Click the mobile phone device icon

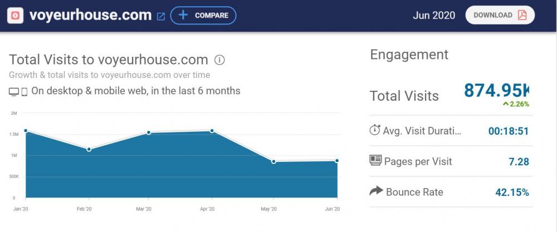coord(25,91)
